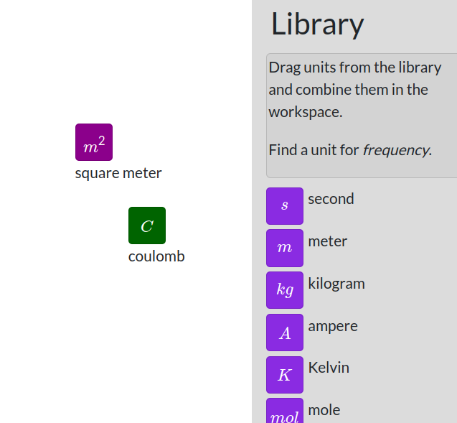457x423 pixels.
Task: Pick the second unit tile
Action: pos(285,206)
